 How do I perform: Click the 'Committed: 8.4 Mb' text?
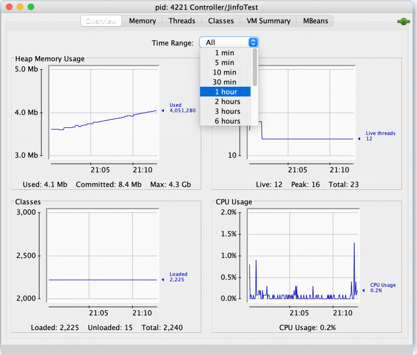pos(108,184)
